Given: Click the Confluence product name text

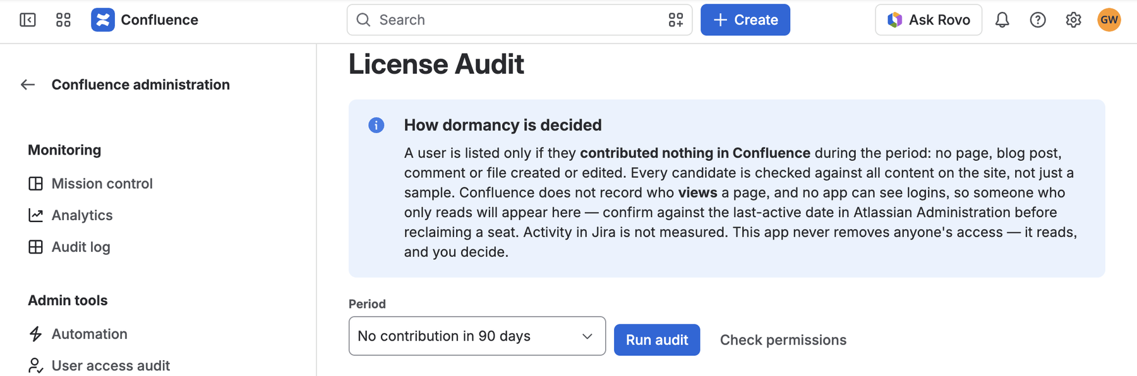Looking at the screenshot, I should (x=159, y=20).
